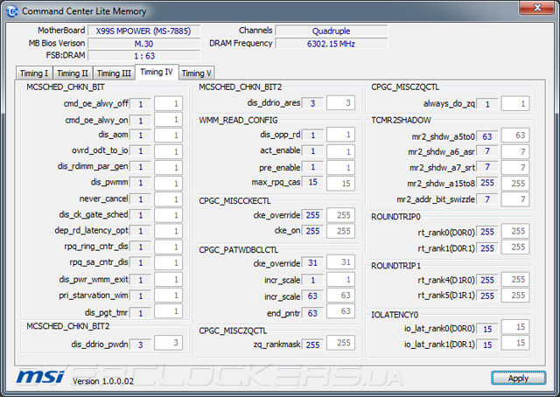
Task: Click the dis_rdimm_par_gen input field
Action: 169,167
